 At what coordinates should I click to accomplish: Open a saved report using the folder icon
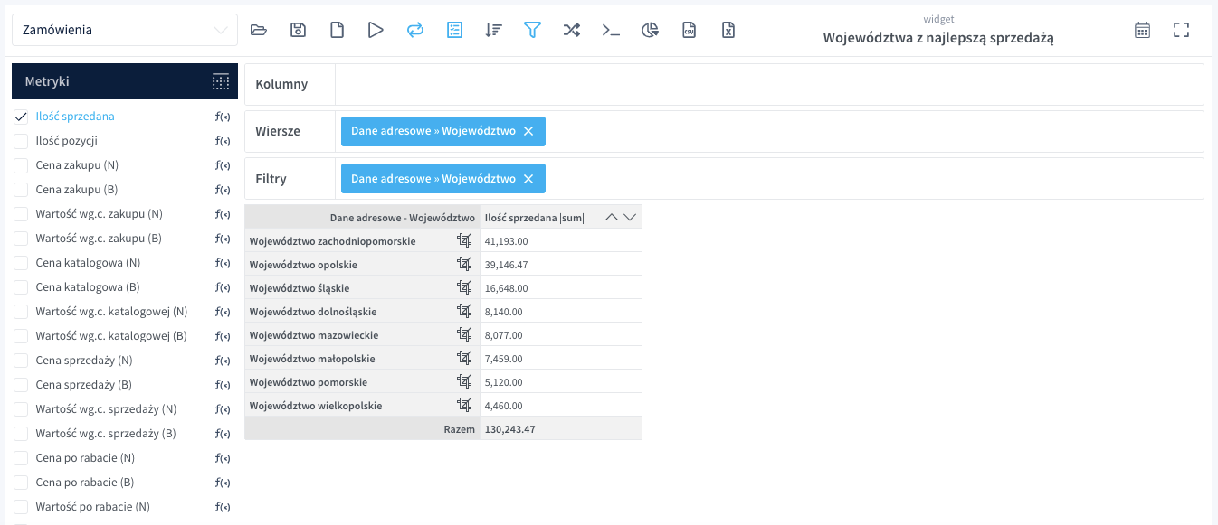coord(259,29)
